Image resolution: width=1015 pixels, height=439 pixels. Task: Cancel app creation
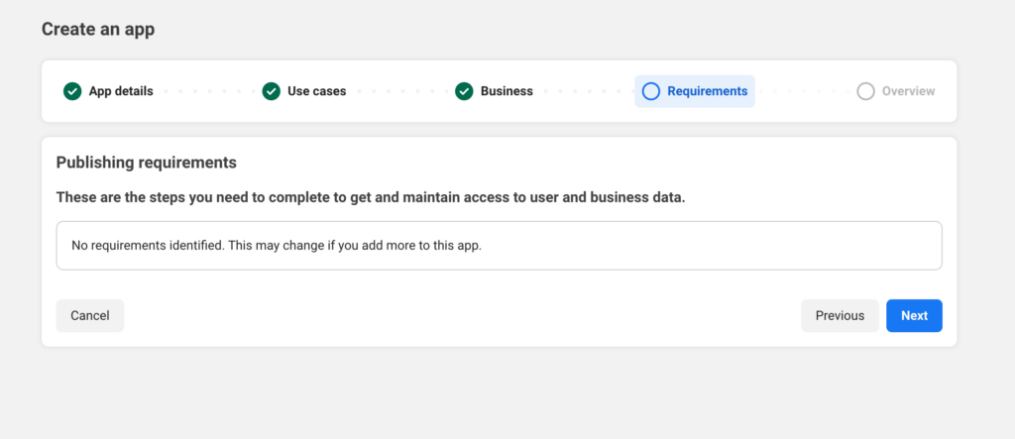pos(90,315)
